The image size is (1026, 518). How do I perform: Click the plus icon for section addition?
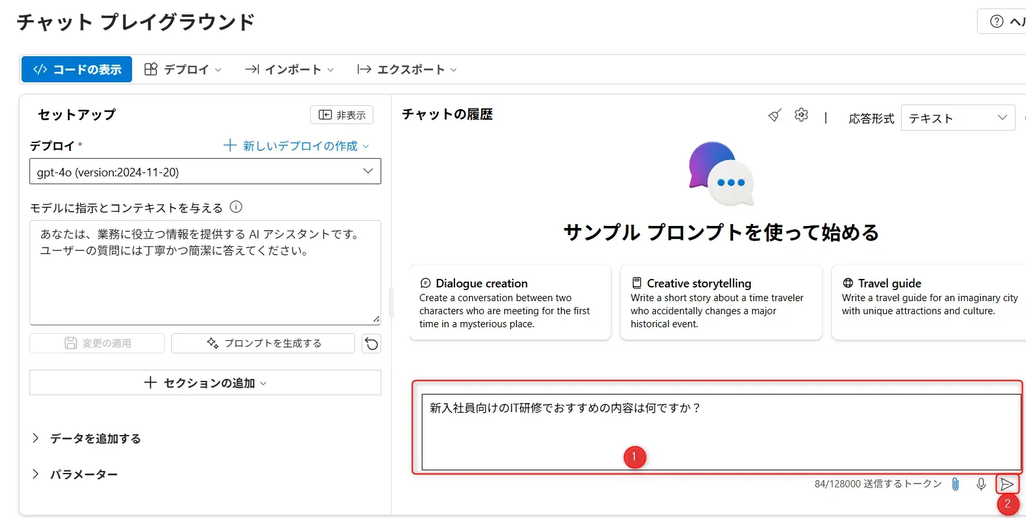click(150, 383)
